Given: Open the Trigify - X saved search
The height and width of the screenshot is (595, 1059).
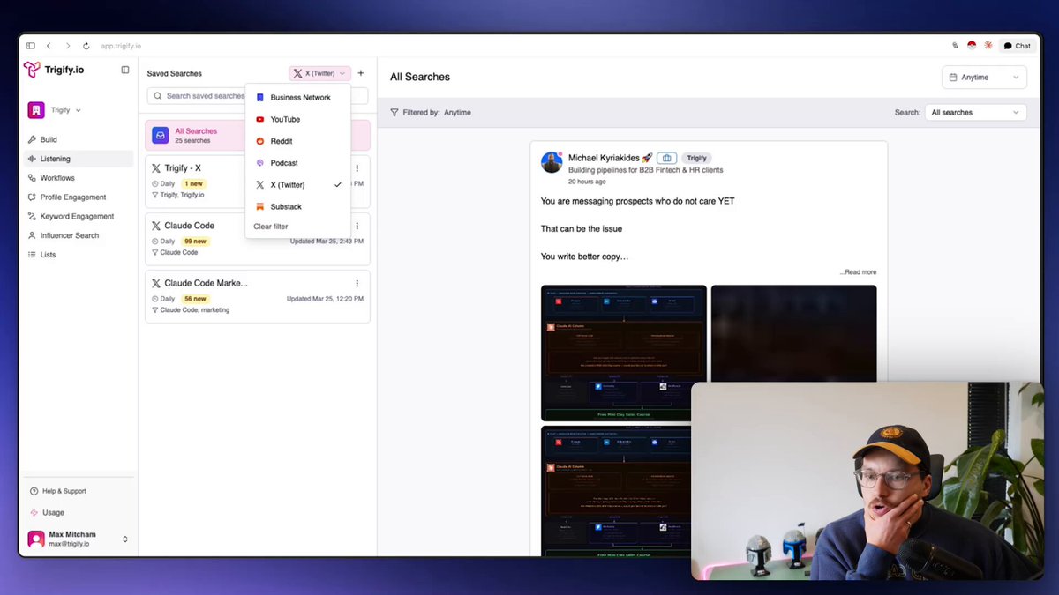Looking at the screenshot, I should pyautogui.click(x=258, y=180).
